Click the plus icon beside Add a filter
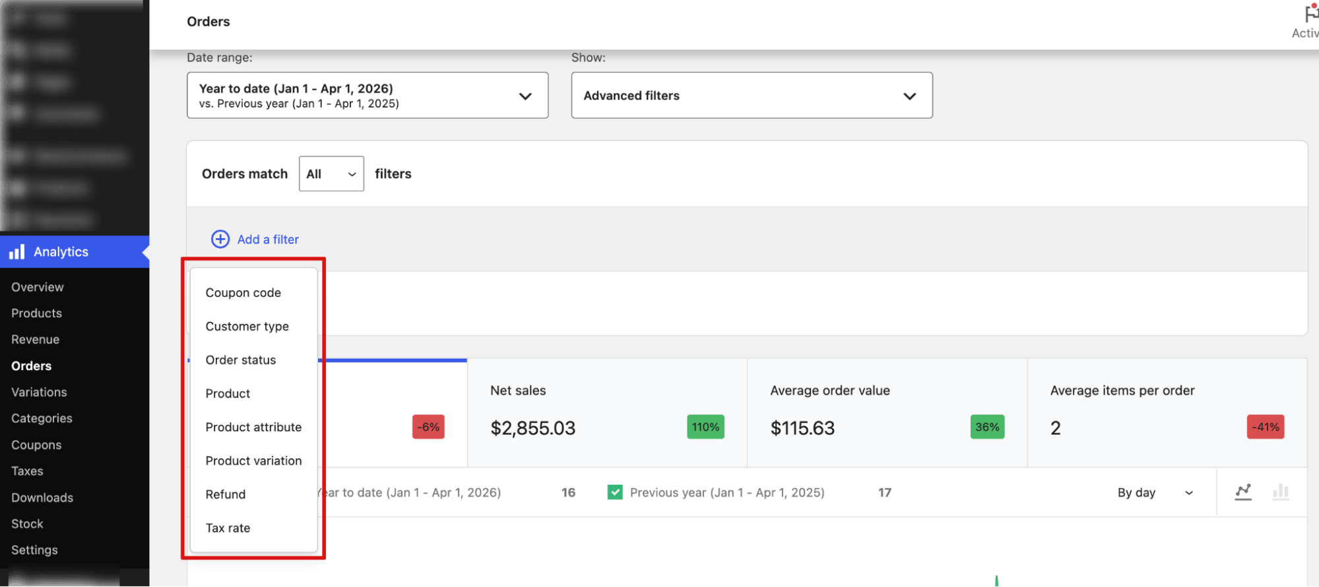The height and width of the screenshot is (587, 1319). [x=220, y=239]
